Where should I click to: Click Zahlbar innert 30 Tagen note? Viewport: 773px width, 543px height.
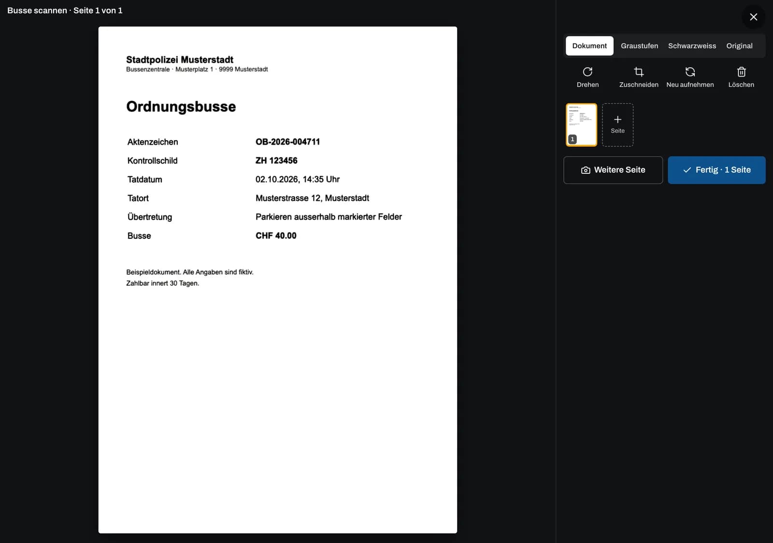[x=162, y=283]
